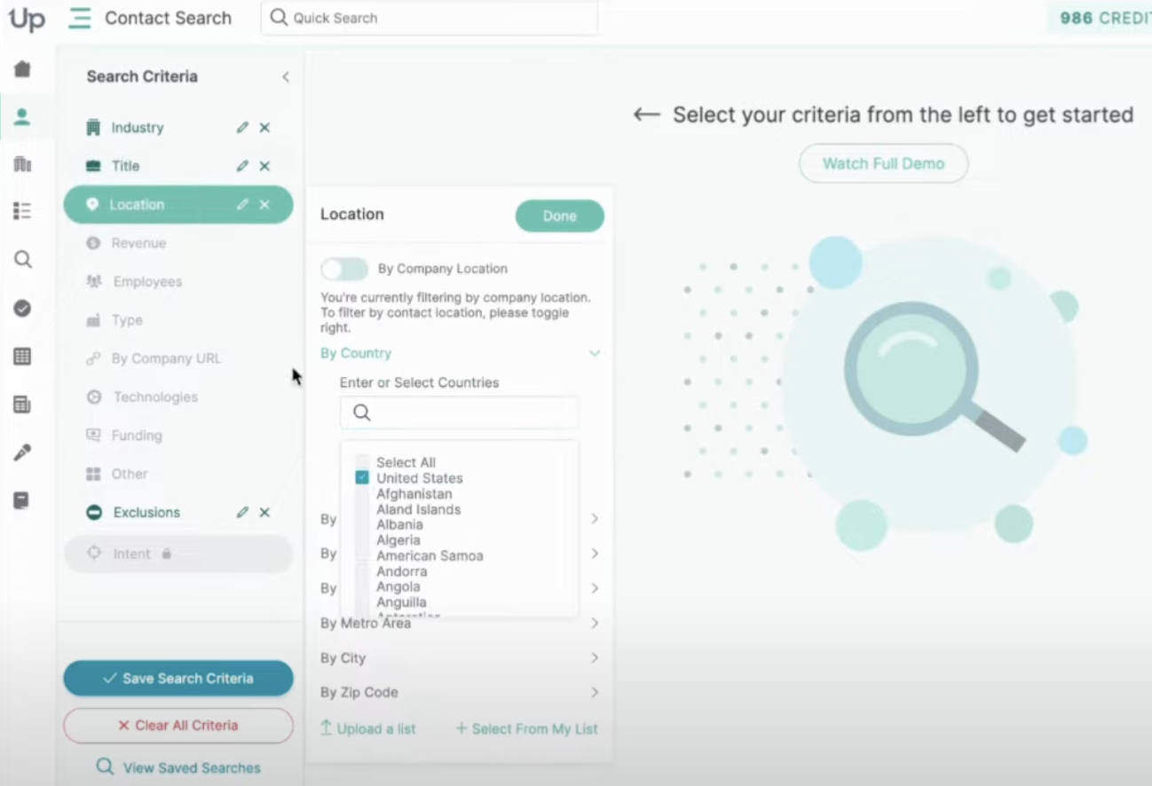This screenshot has width=1152, height=786.
Task: Click the magnifier inside the countries search box
Action: (361, 413)
